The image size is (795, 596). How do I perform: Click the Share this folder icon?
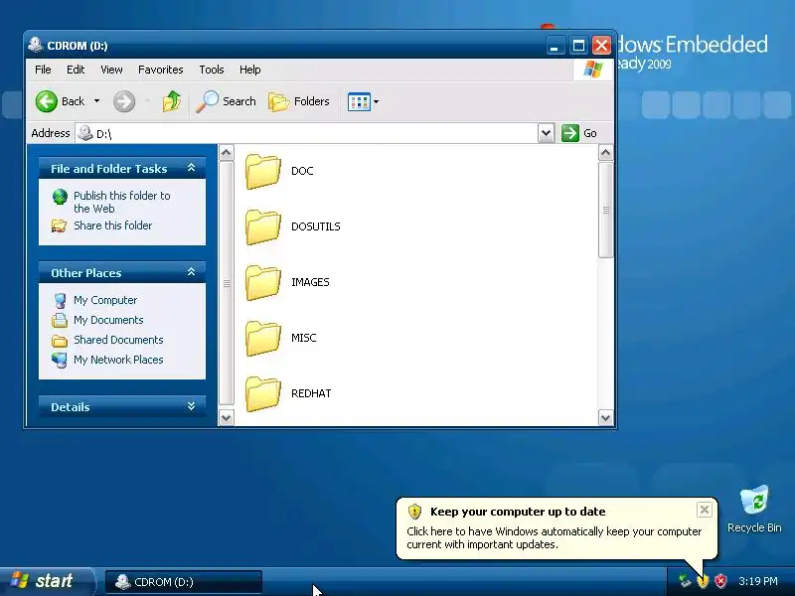60,225
